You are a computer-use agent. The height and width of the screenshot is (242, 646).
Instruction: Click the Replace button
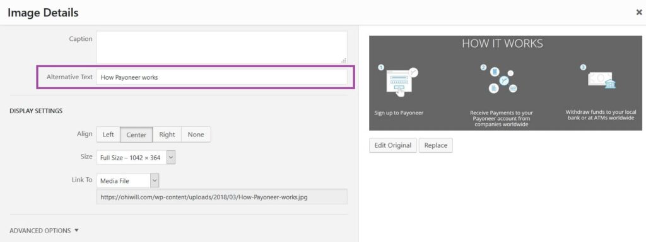click(436, 145)
